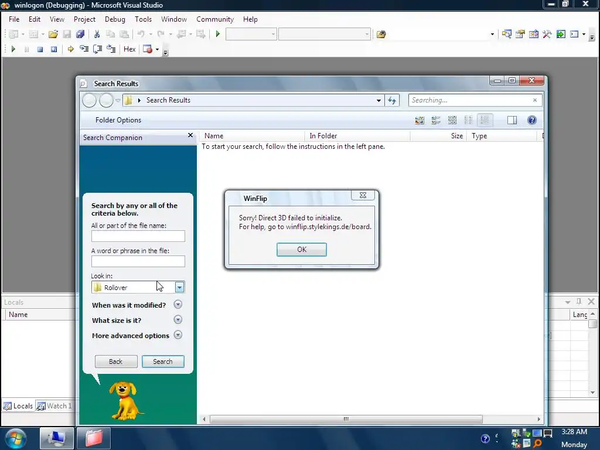This screenshot has width=600, height=450.
Task: Close the WinFlip error dialog
Action: (363, 195)
